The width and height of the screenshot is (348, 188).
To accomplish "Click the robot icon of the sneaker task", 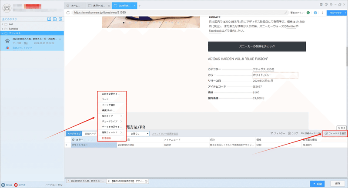I will [7, 41].
